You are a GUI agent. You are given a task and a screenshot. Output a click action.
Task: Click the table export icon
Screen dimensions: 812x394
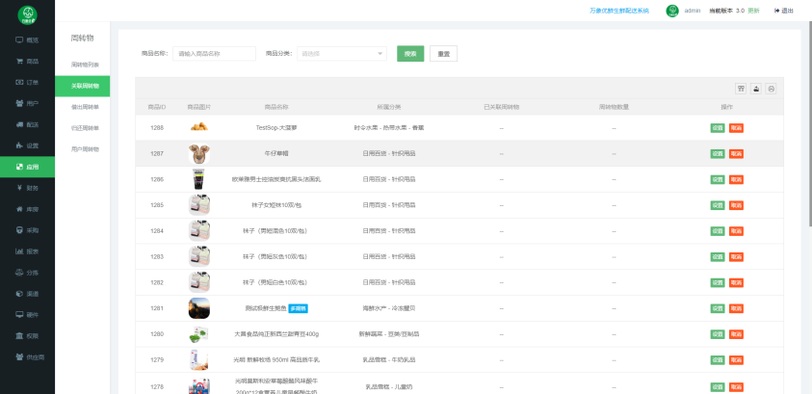click(756, 89)
